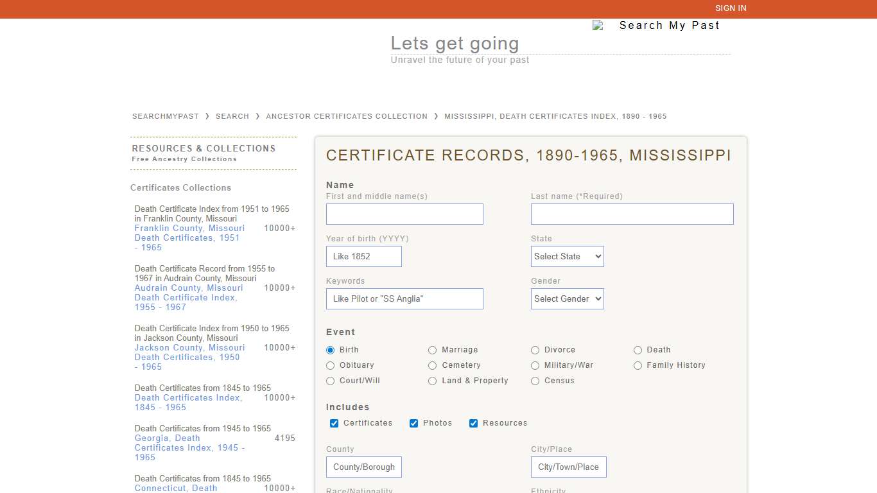
Task: Uncheck the Photos include option
Action: [x=414, y=423]
